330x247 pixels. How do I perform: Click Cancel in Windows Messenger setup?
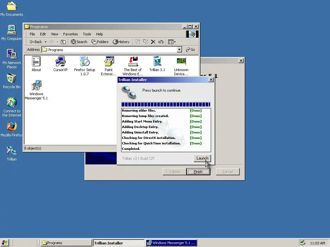click(x=228, y=172)
